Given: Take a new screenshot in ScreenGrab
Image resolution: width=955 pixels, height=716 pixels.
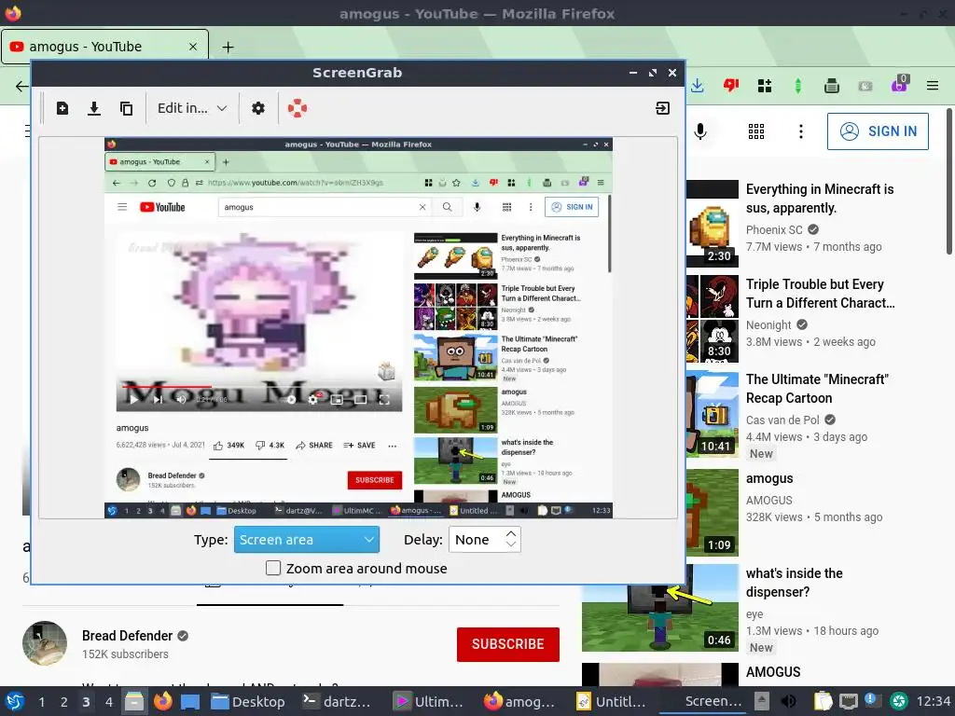Looking at the screenshot, I should click(62, 108).
